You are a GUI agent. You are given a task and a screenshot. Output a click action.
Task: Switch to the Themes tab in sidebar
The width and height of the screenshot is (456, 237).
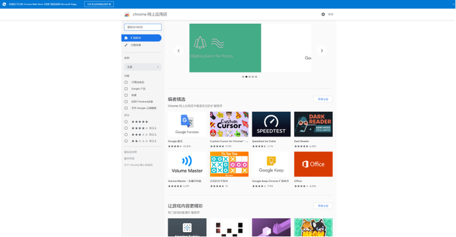[x=141, y=46]
